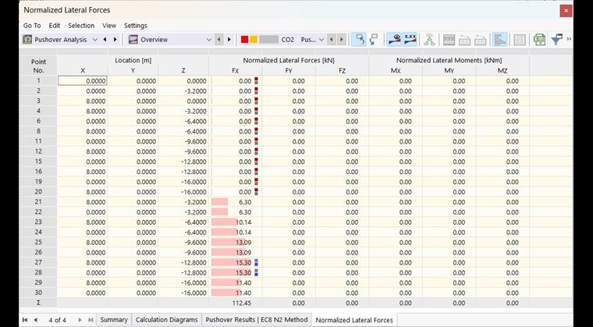Click the Overview table icon
This screenshot has width=593, height=327.
133,39
